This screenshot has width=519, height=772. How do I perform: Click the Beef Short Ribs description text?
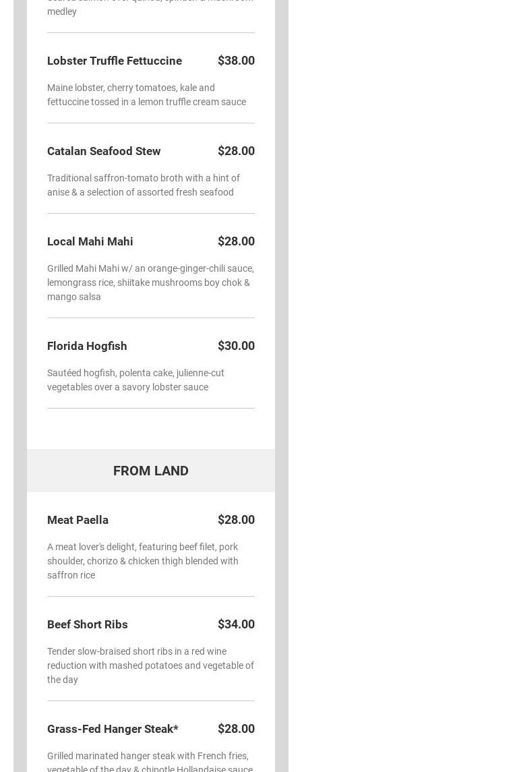151,665
